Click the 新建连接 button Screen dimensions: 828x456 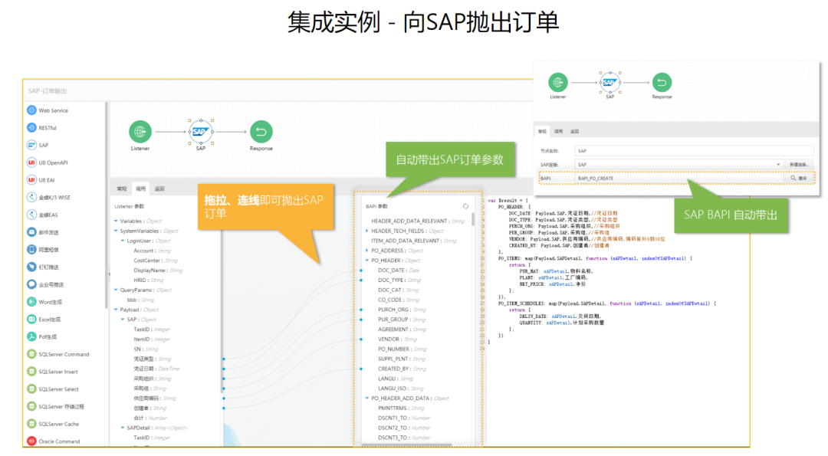800,164
